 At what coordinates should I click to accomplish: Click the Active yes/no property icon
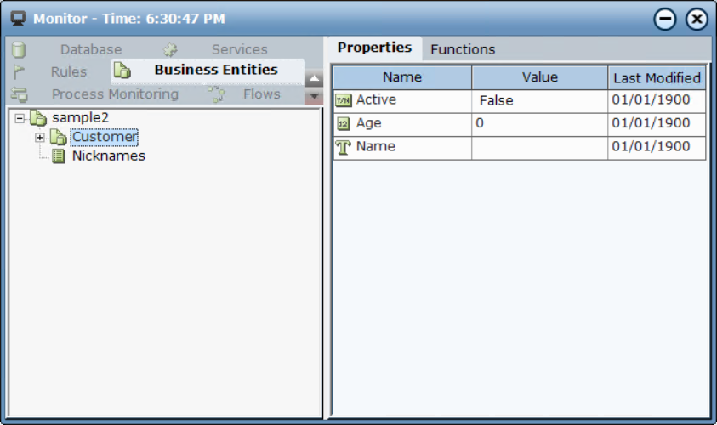pyautogui.click(x=344, y=100)
